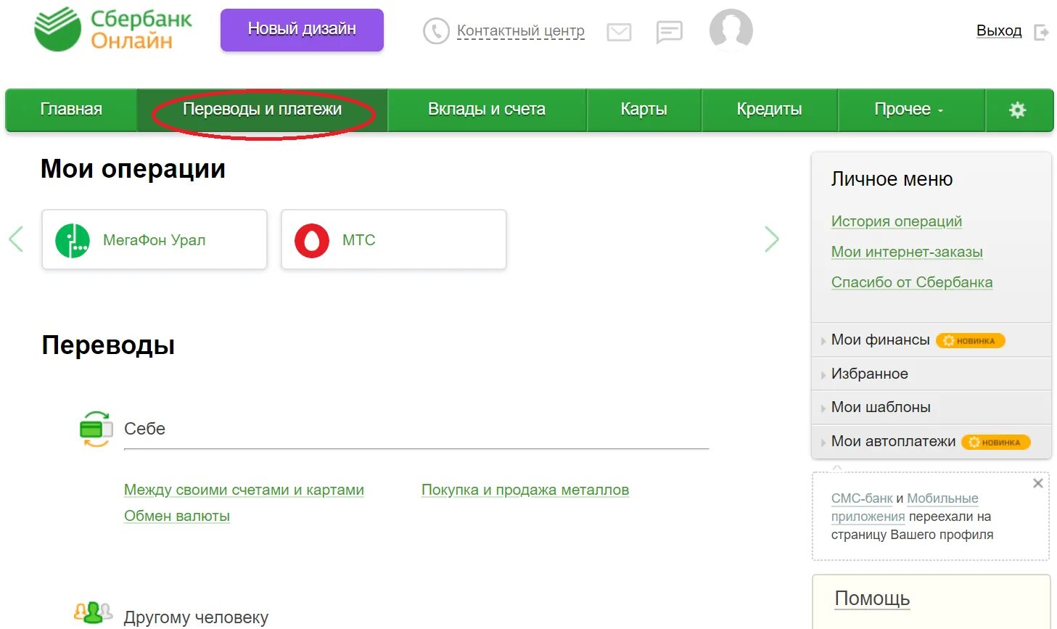Image resolution: width=1057 pixels, height=629 pixels.
Task: Expand Мои шаблоны section
Action: pos(881,407)
